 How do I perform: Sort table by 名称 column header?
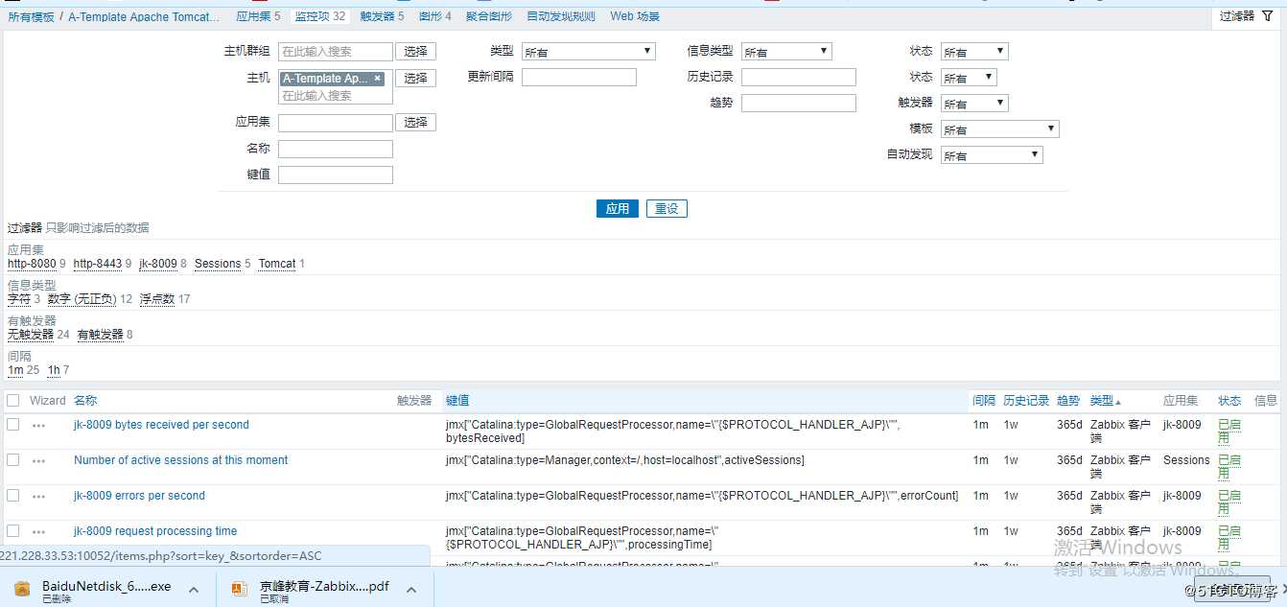85,401
